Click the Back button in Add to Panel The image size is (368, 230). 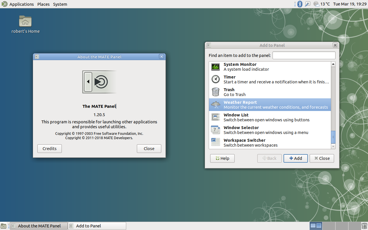coord(269,158)
